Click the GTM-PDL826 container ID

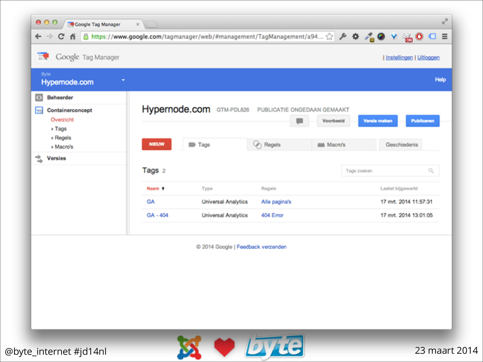233,110
